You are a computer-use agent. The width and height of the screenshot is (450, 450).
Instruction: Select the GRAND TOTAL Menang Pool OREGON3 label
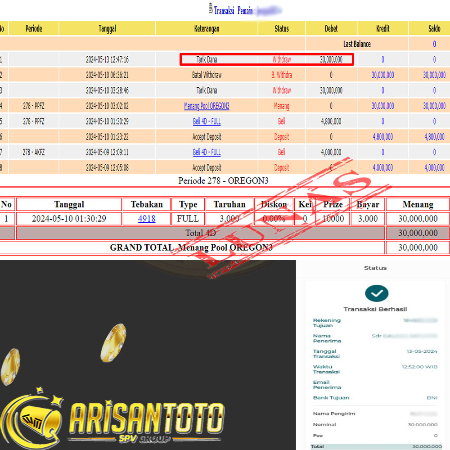click(191, 247)
